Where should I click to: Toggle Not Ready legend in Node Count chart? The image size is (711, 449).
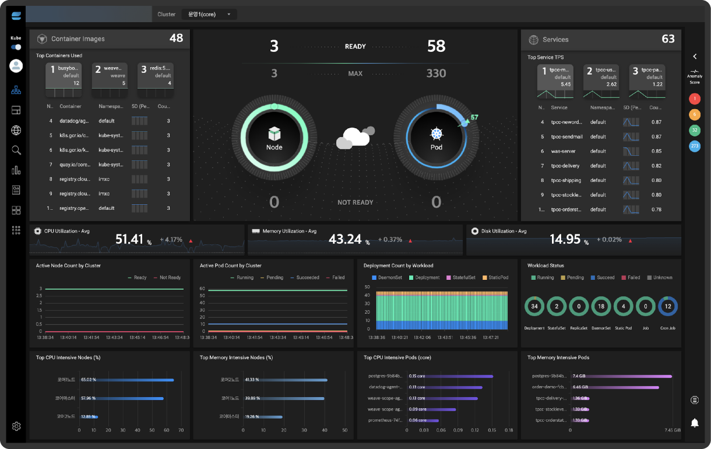coord(166,278)
